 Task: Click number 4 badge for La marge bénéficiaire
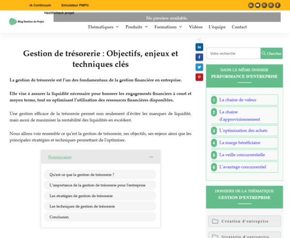point(214,143)
